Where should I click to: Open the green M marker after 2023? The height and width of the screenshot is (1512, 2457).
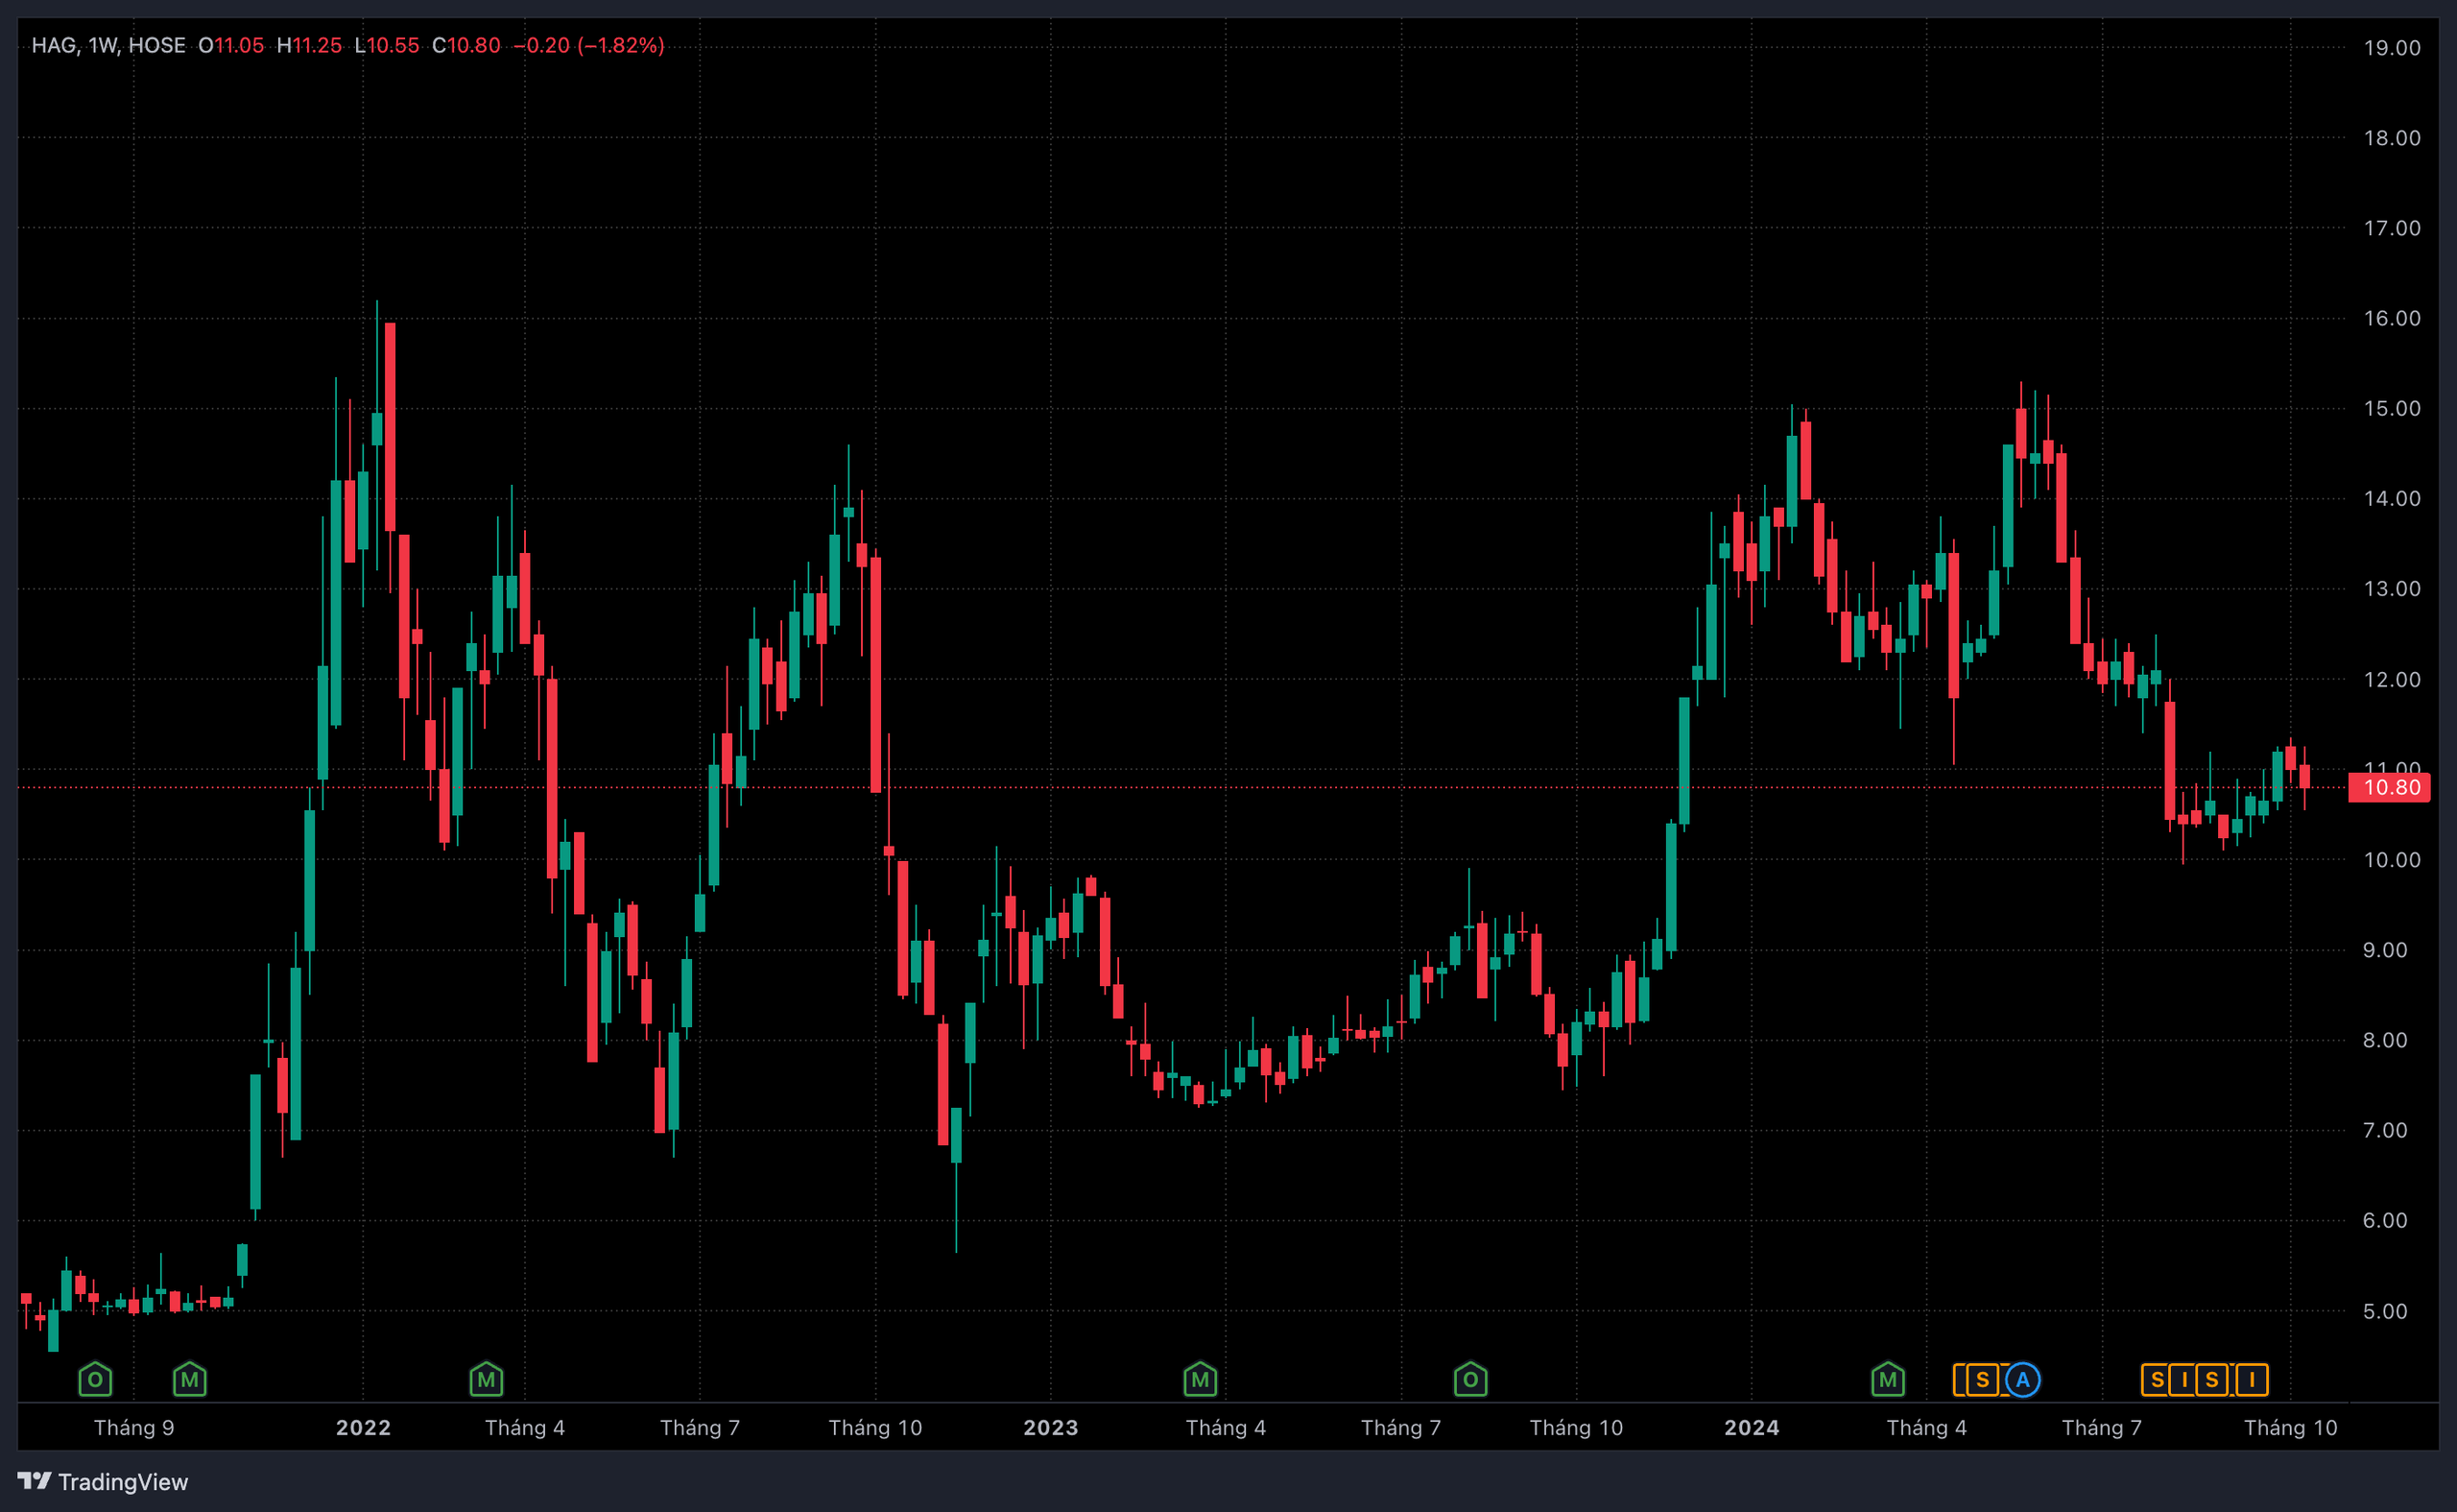[1200, 1380]
